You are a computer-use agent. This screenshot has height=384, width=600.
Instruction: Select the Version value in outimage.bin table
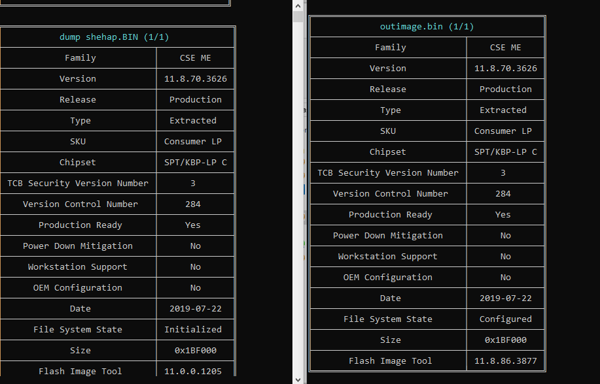(x=506, y=69)
